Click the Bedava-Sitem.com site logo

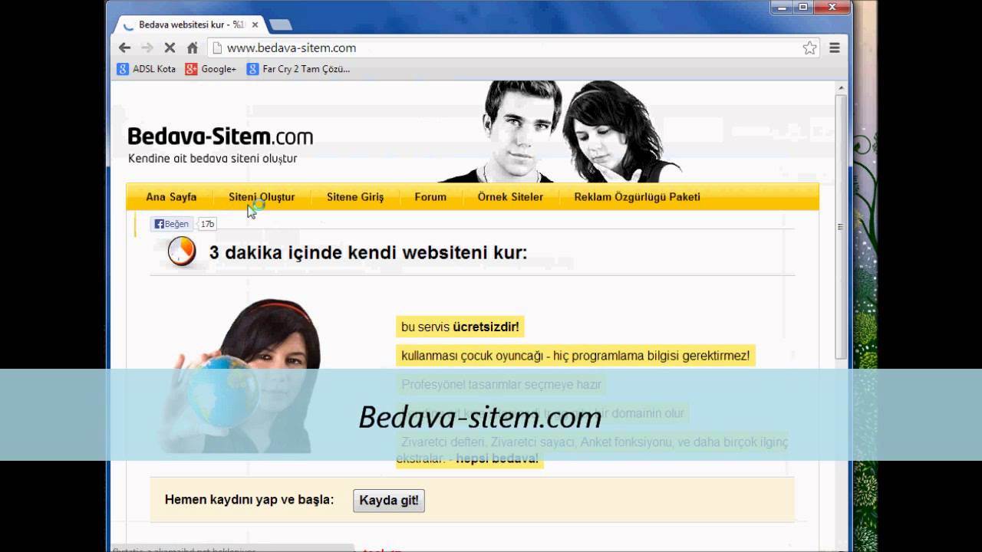point(220,136)
